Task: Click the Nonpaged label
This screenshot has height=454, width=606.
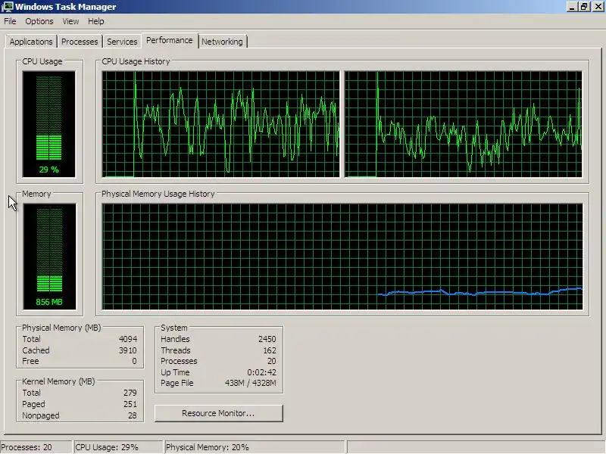Action: (41, 415)
